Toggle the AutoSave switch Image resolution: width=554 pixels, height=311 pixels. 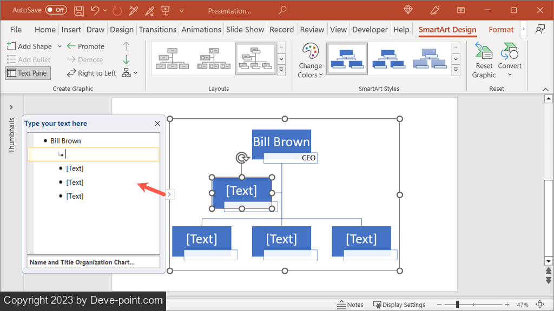tap(56, 10)
